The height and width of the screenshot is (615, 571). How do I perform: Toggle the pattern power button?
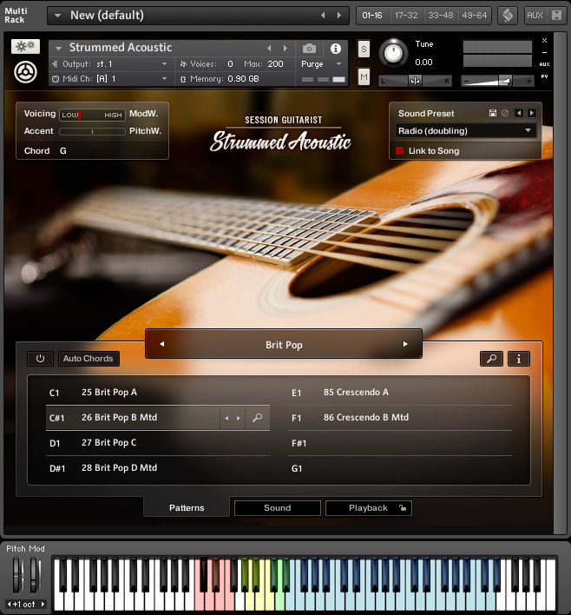(x=40, y=359)
